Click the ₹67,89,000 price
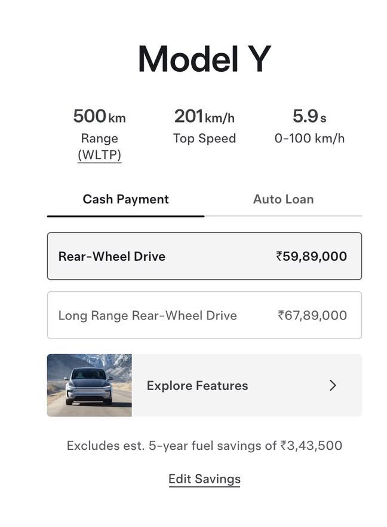The width and height of the screenshot is (387, 527). coord(312,316)
